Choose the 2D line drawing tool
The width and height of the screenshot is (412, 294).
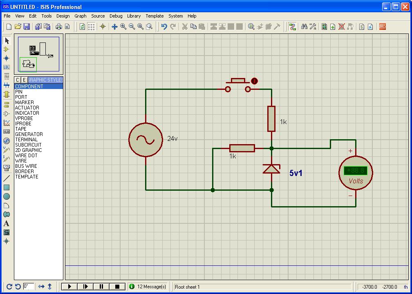click(7, 178)
